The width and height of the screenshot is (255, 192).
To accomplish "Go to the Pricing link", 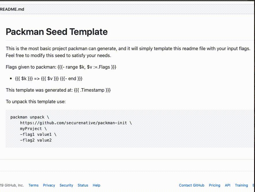I will [214, 185].
